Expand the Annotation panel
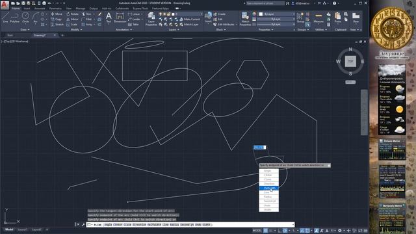The image size is (416, 234). [x=124, y=30]
